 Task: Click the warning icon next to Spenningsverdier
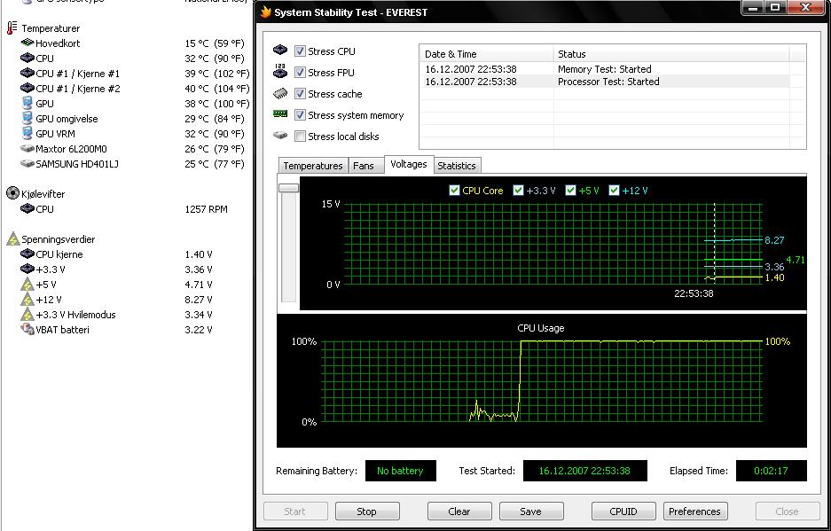(13, 239)
